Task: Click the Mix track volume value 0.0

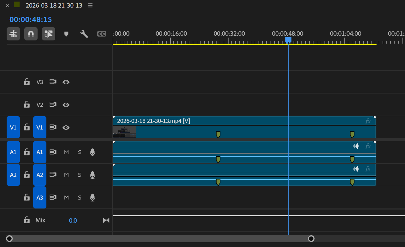Action: click(73, 220)
